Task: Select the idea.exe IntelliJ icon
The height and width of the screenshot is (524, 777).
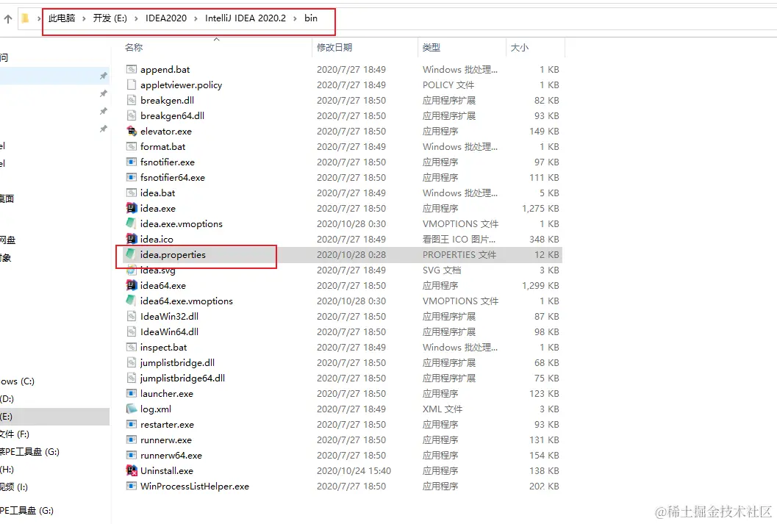Action: (x=132, y=208)
